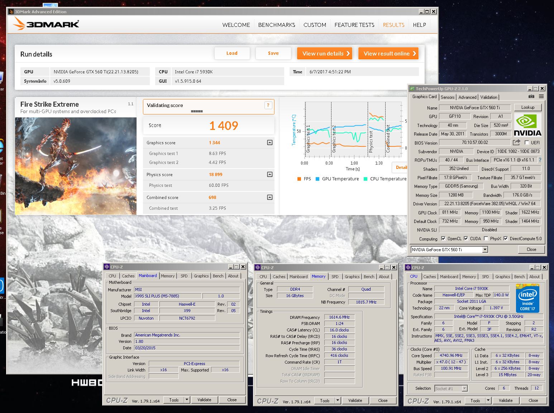This screenshot has width=554, height=413.
Task: Select Caches tab in Memory CPU-Z window
Action: (x=279, y=276)
